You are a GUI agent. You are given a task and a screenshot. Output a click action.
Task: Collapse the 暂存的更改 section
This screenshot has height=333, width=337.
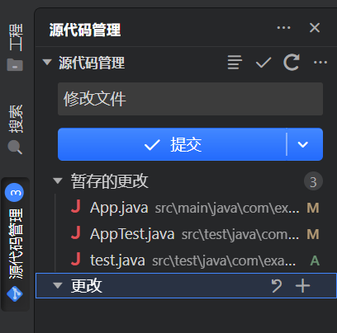tap(58, 181)
